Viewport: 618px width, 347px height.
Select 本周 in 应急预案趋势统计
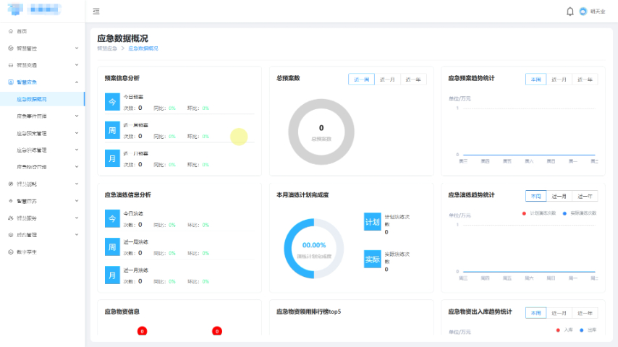pyautogui.click(x=536, y=80)
